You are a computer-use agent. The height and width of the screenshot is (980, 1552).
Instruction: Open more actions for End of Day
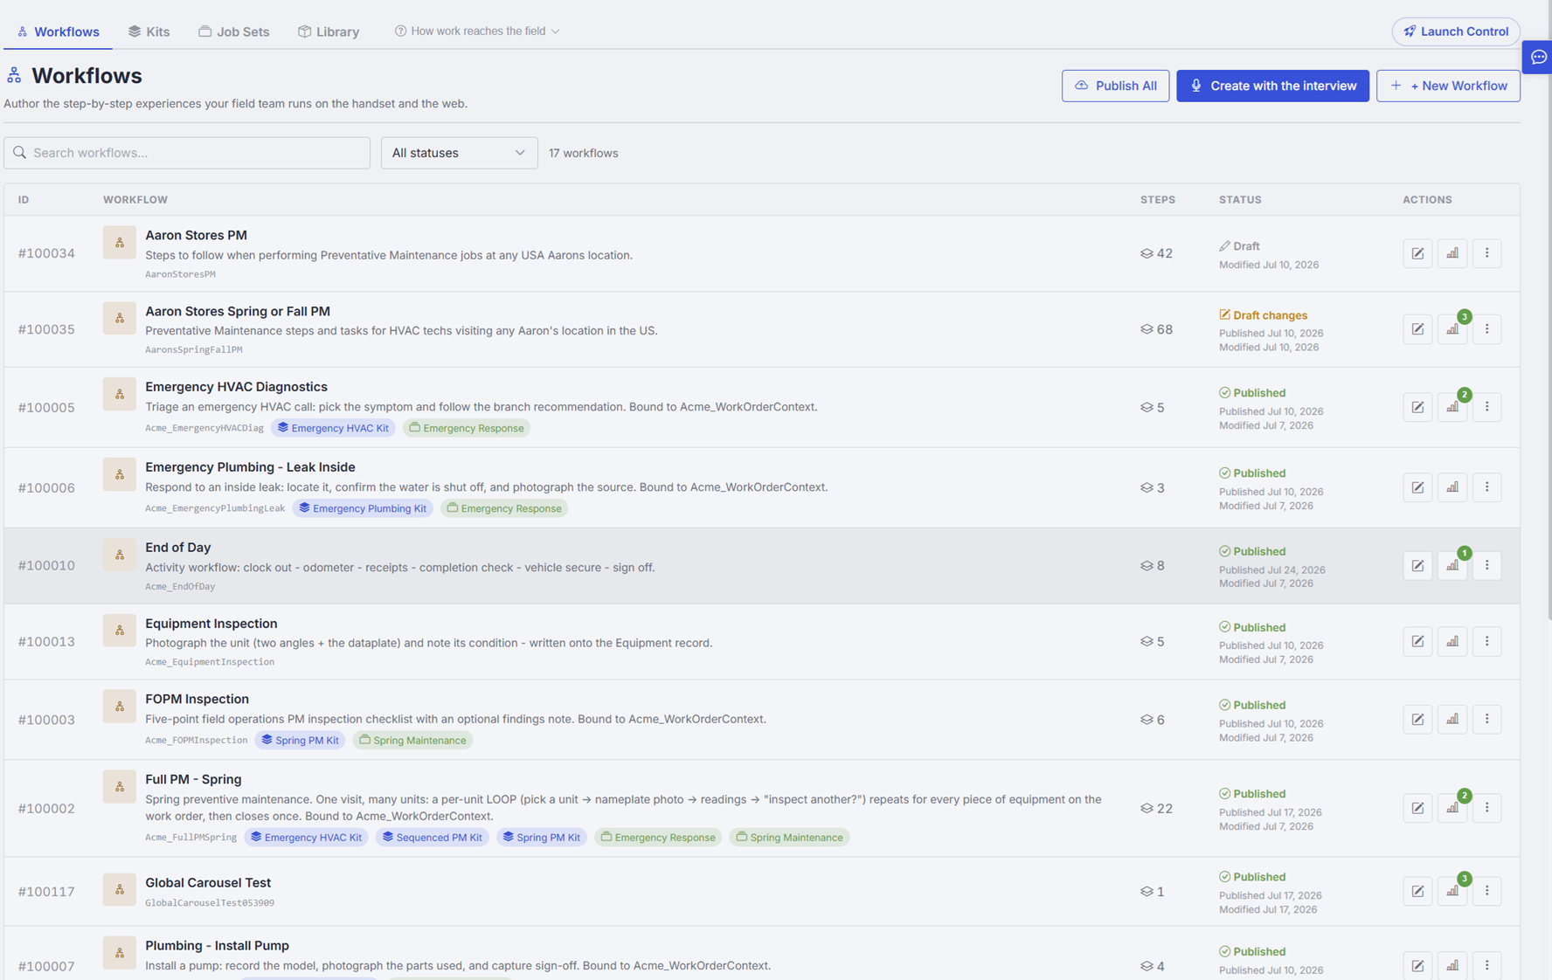(1486, 566)
